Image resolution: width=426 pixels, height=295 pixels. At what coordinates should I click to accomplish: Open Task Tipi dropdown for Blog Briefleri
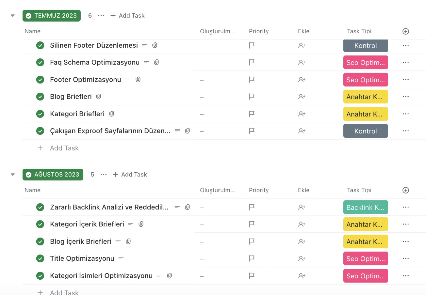click(366, 97)
